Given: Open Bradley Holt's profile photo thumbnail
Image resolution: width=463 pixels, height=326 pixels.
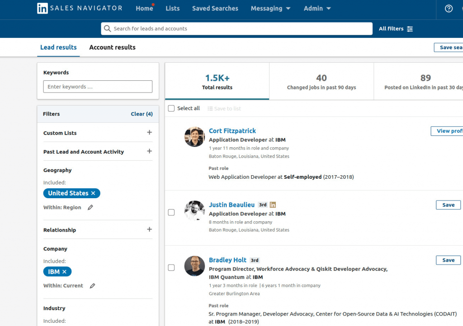Looking at the screenshot, I should (194, 266).
